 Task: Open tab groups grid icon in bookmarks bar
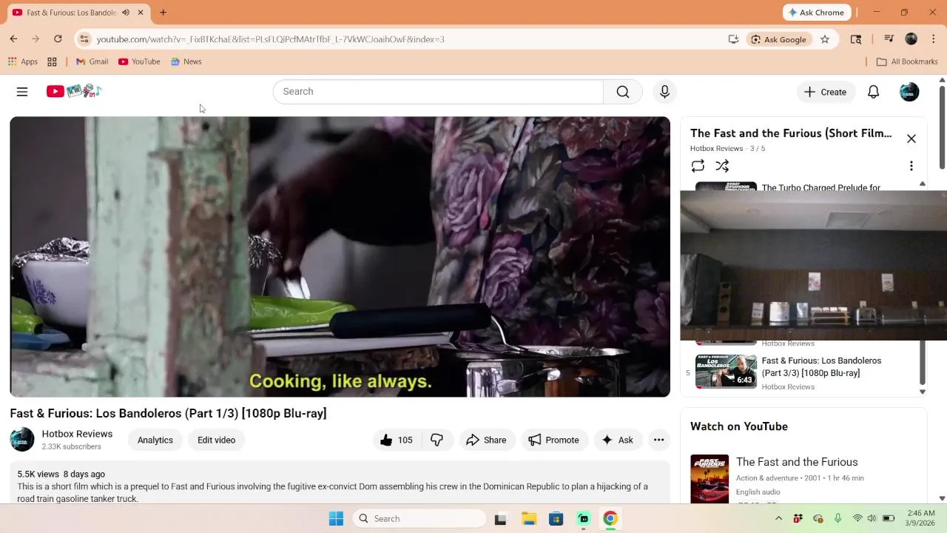pos(52,61)
